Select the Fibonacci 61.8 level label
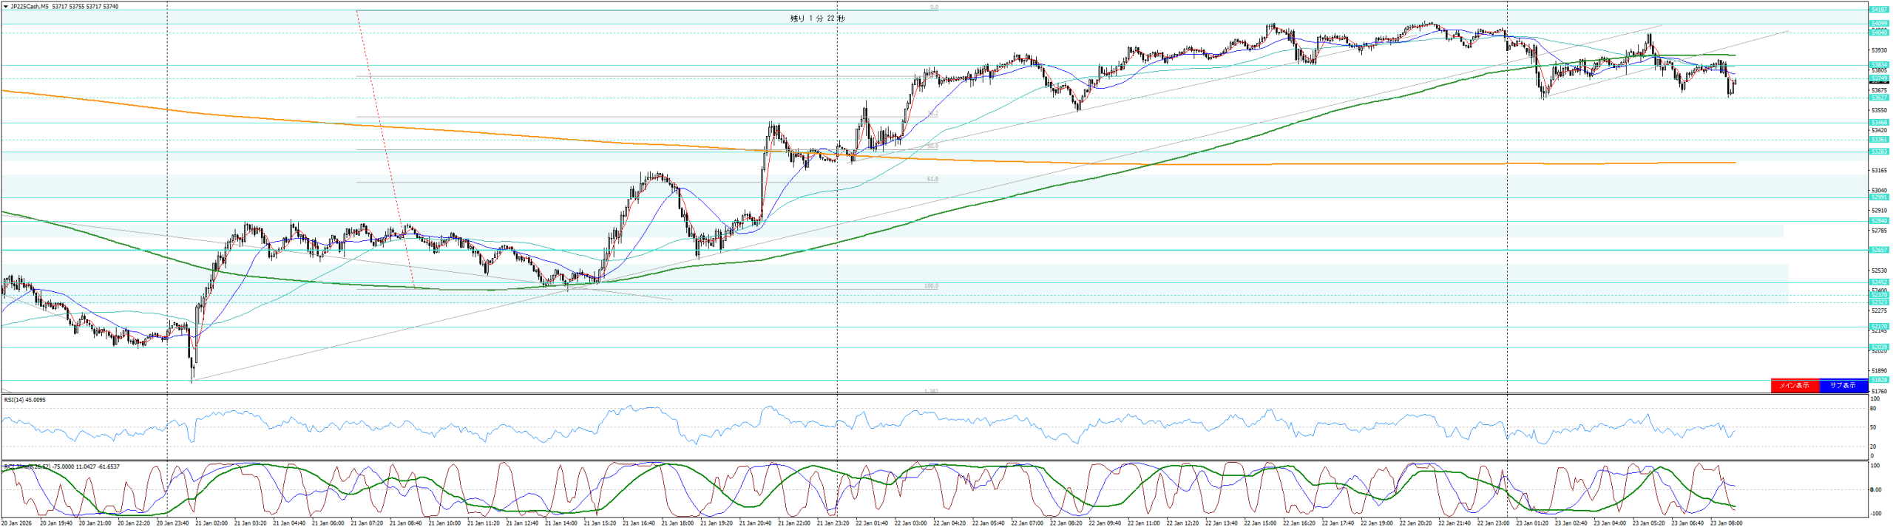 (x=932, y=180)
